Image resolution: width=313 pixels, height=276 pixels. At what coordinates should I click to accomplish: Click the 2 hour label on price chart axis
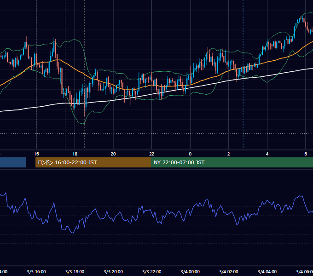(229, 154)
